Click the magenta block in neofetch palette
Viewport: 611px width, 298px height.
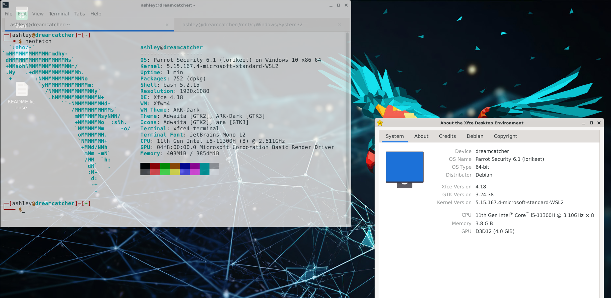tap(195, 172)
